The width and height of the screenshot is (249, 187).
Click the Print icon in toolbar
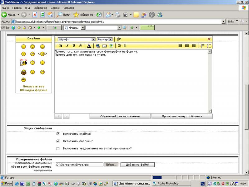coord(118,15)
